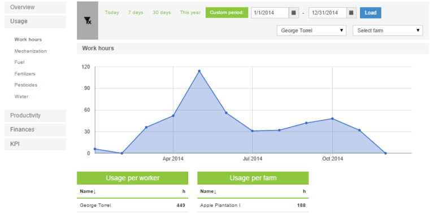
Task: Edit the end date field 12/31/2014
Action: [x=327, y=13]
